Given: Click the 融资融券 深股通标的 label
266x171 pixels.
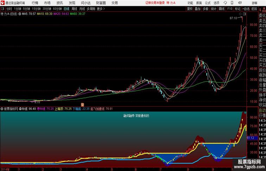Looking at the screenshot, I should tap(136, 116).
